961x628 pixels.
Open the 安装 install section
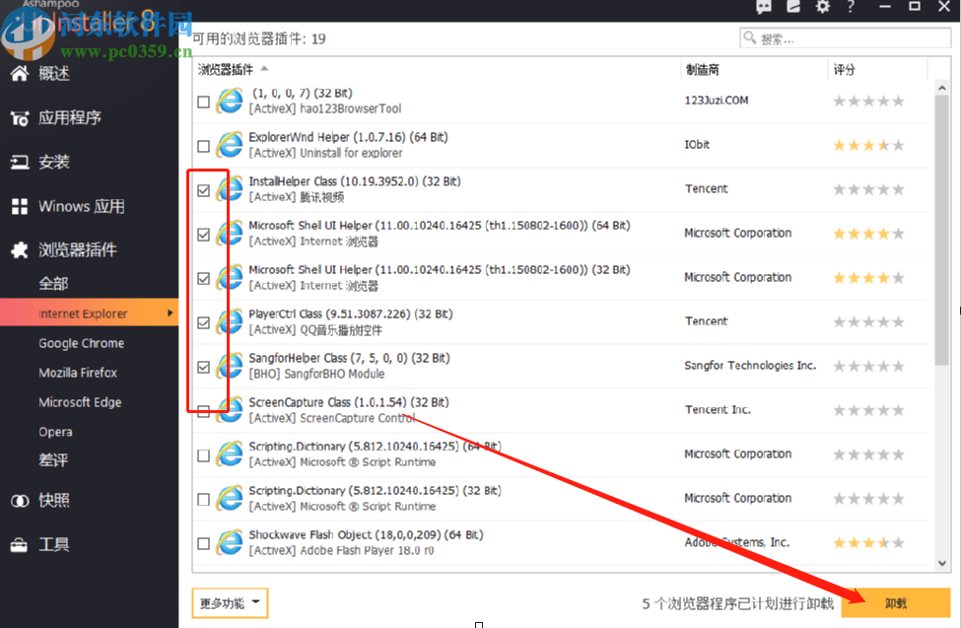tap(40, 162)
